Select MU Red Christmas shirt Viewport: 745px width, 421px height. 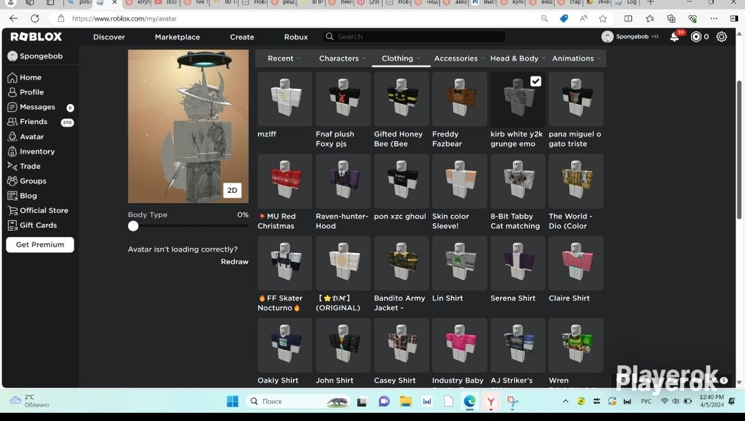285,181
